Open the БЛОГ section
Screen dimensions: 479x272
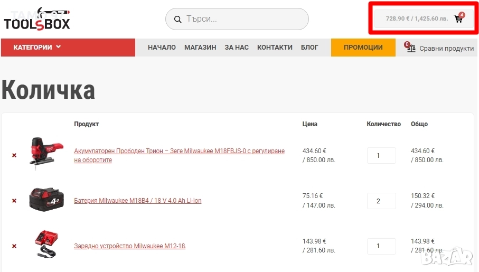[309, 47]
